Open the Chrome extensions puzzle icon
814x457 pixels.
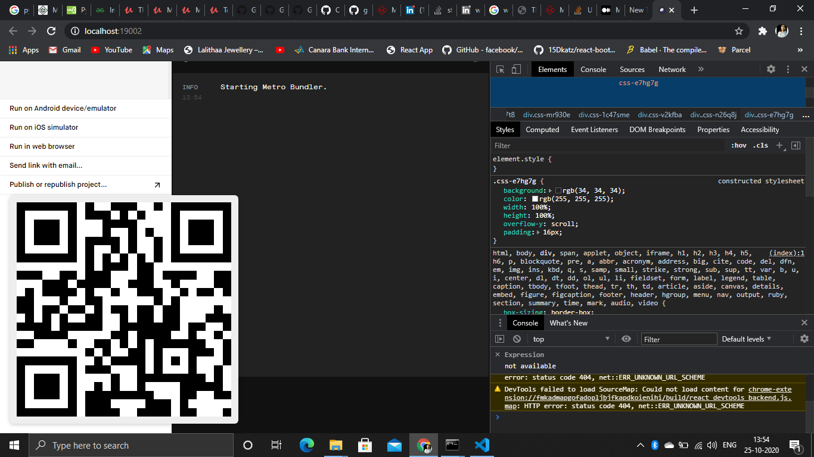pyautogui.click(x=762, y=31)
